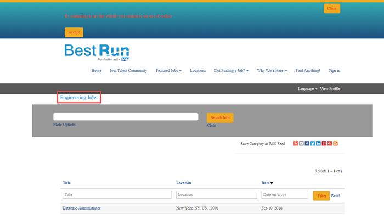
Task: Click the New York, NY, US, 10001 cell
Action: click(197, 208)
